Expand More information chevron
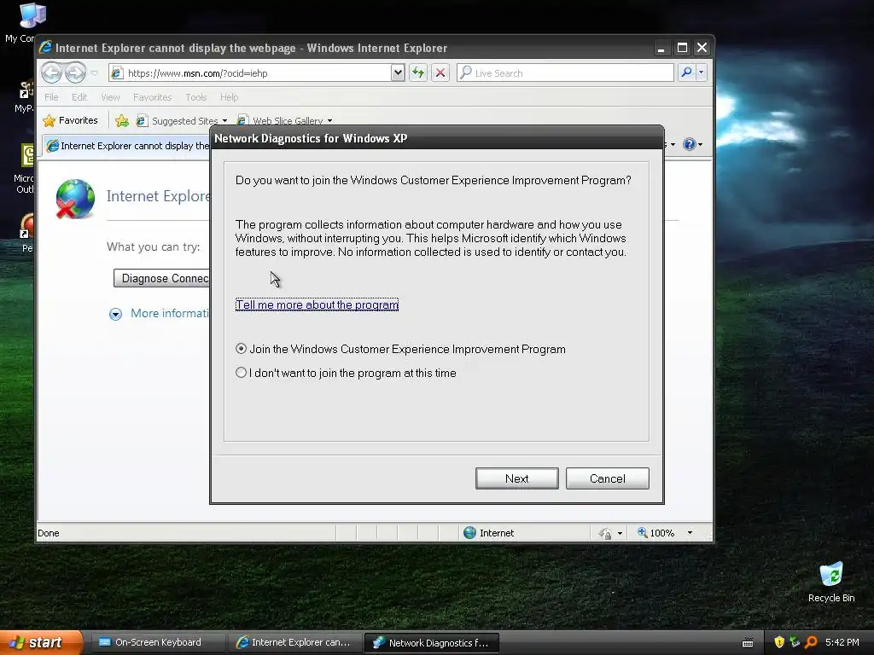Screen dimensions: 874x655 [115, 314]
